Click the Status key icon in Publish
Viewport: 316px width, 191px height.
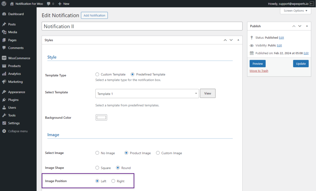point(252,38)
